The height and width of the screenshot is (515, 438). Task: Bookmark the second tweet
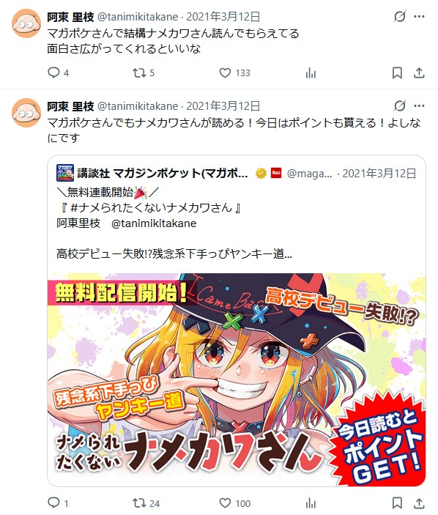(397, 503)
